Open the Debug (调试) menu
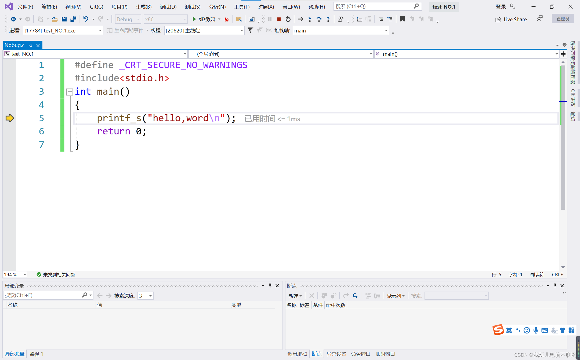The height and width of the screenshot is (360, 580). pos(168,7)
